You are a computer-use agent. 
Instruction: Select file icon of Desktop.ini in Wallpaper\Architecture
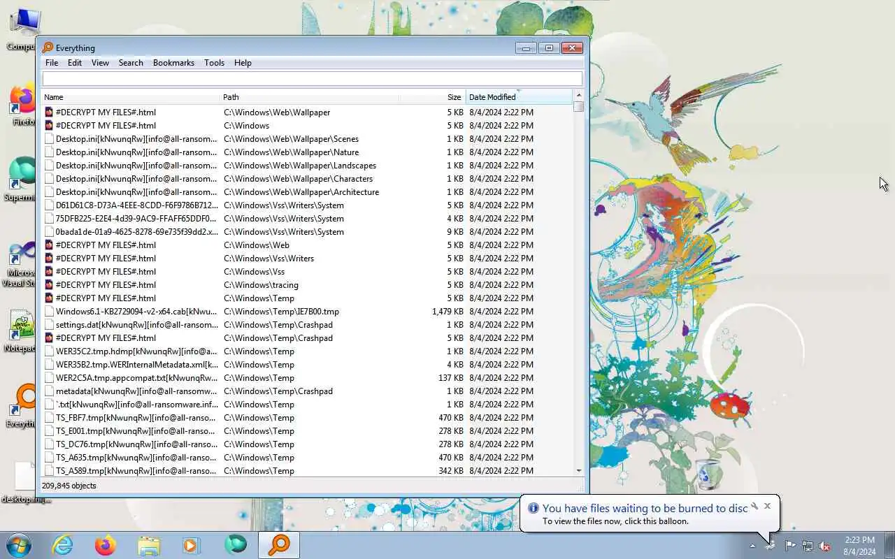point(49,191)
